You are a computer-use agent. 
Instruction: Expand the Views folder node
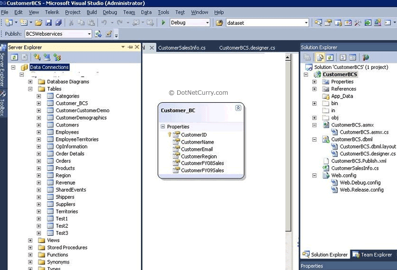[30, 240]
